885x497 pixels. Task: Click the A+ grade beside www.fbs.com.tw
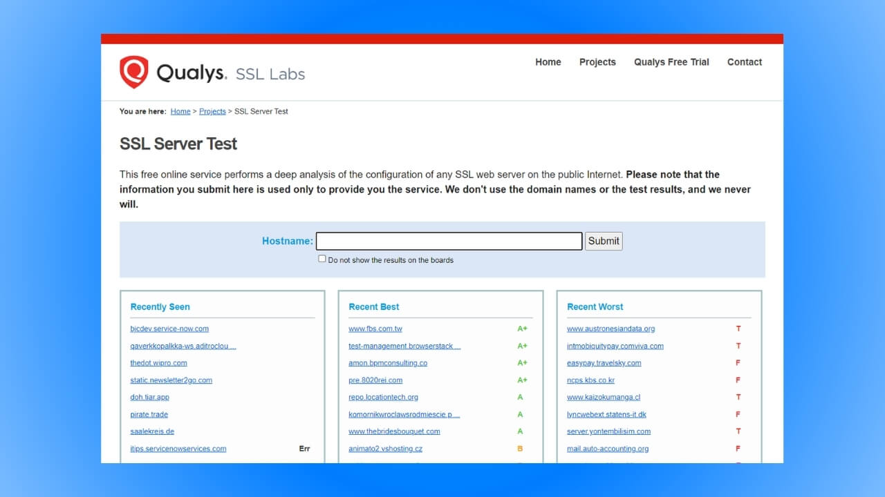(522, 329)
